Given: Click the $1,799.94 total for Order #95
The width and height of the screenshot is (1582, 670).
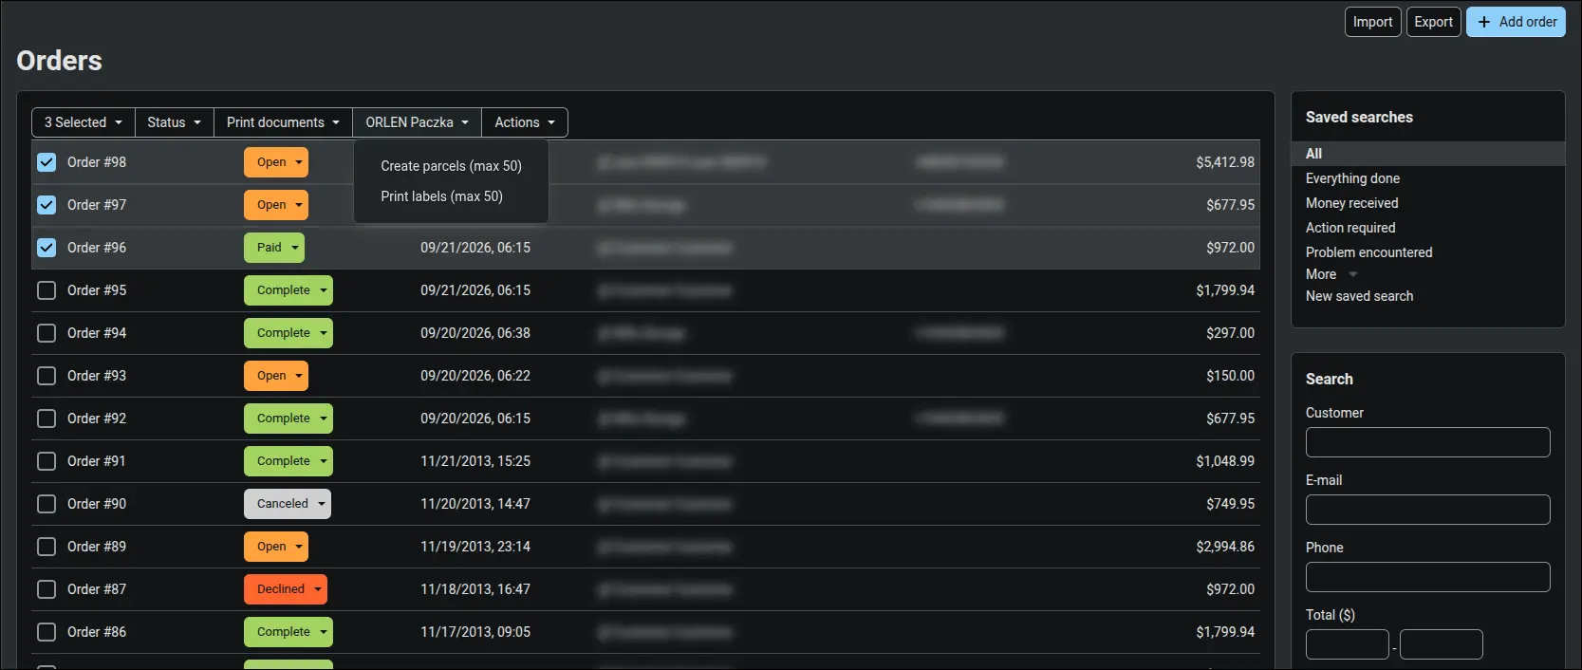Looking at the screenshot, I should tap(1225, 290).
